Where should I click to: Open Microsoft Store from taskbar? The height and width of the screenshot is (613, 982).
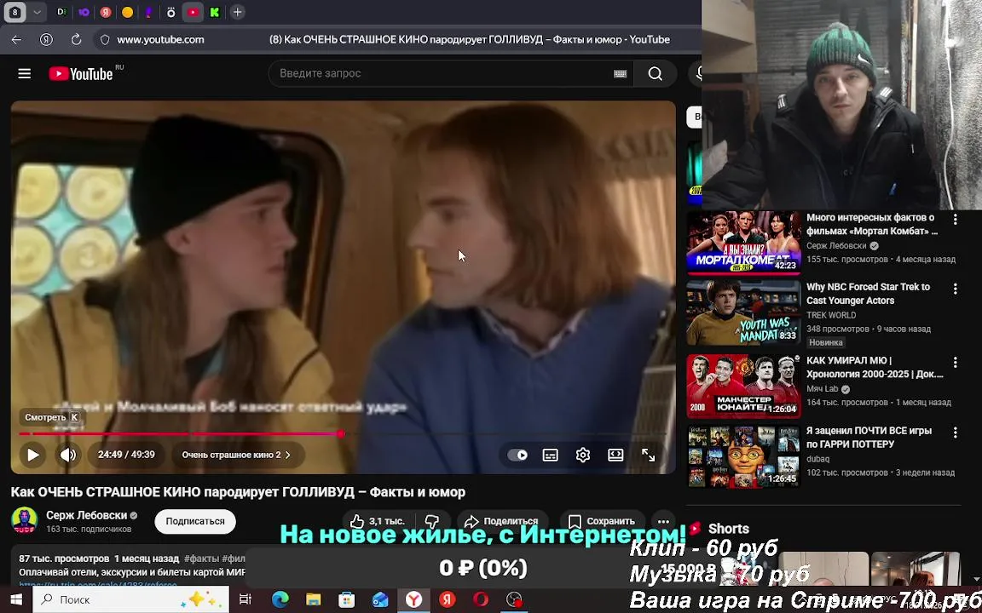click(x=346, y=600)
